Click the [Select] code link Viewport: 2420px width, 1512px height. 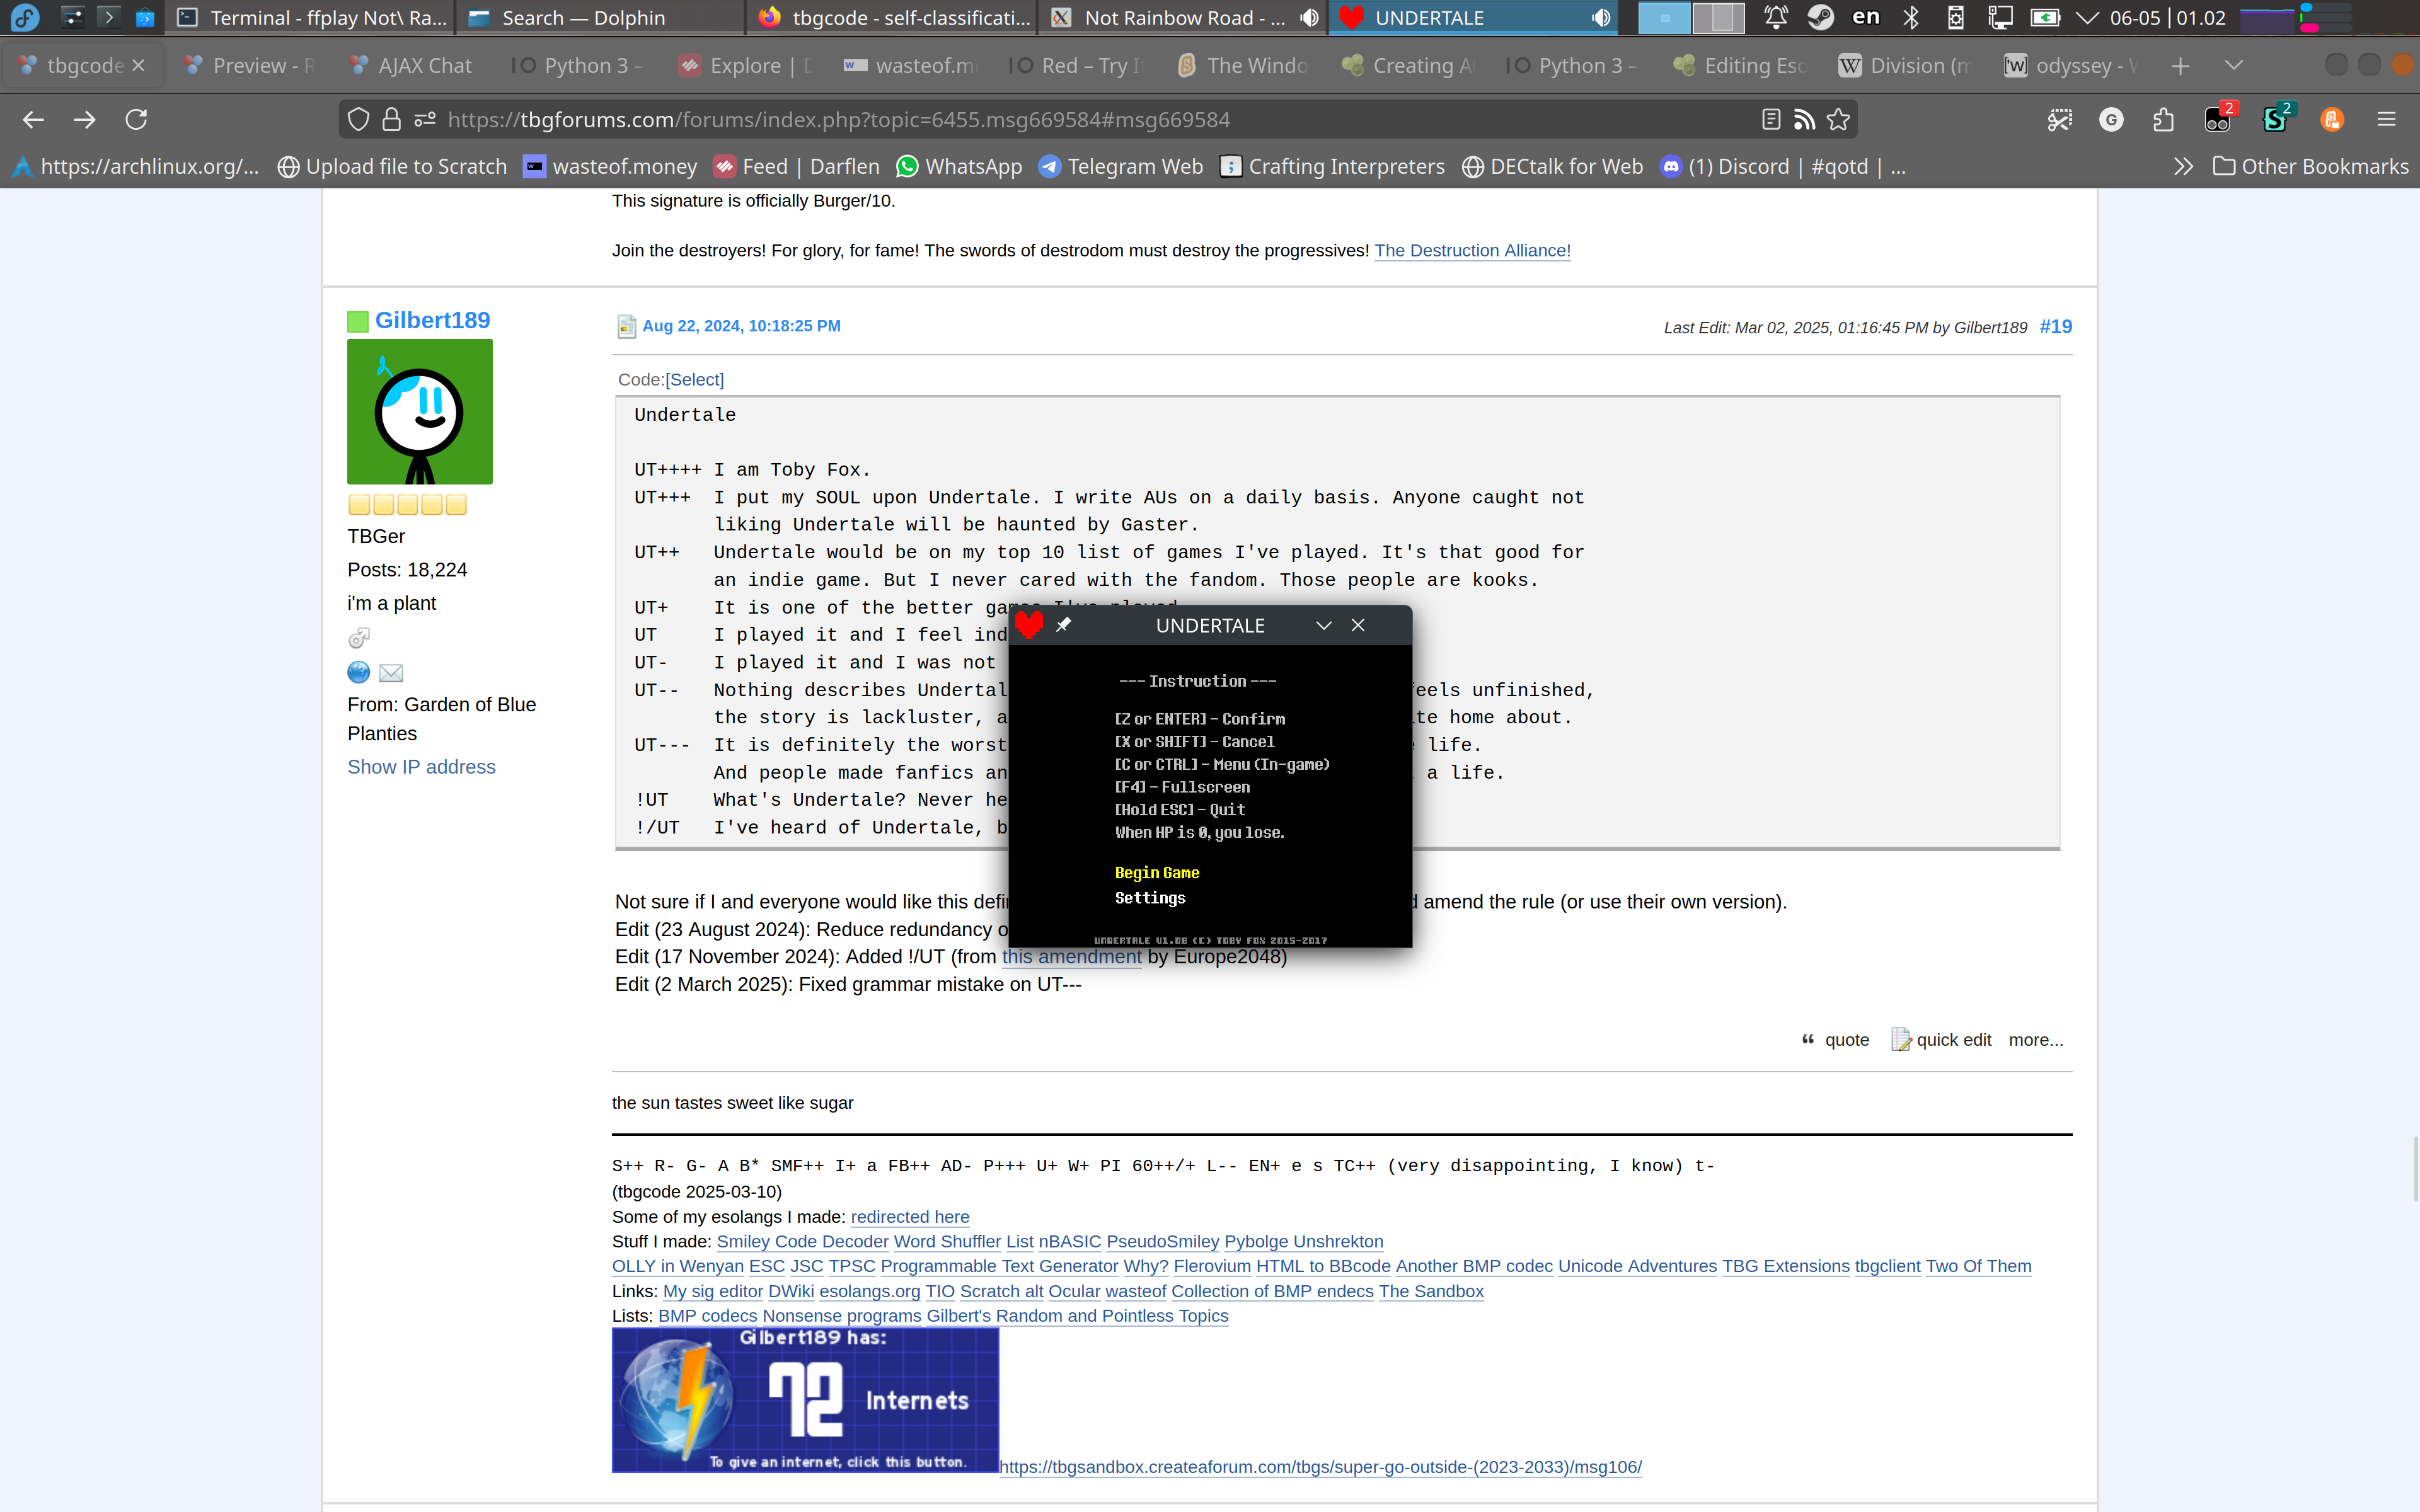(x=695, y=380)
